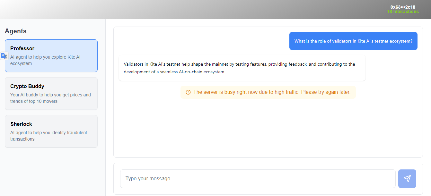Click the blue user question about validators
Screen dimensions: 431x196
pyautogui.click(x=353, y=41)
